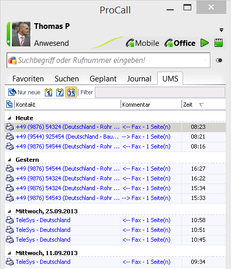The height and width of the screenshot is (269, 232).
Task: Switch to the Journal tab
Action: click(139, 79)
